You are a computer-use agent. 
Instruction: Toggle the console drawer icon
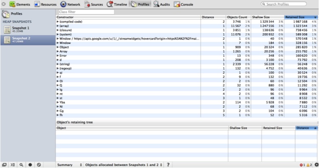[13, 165]
